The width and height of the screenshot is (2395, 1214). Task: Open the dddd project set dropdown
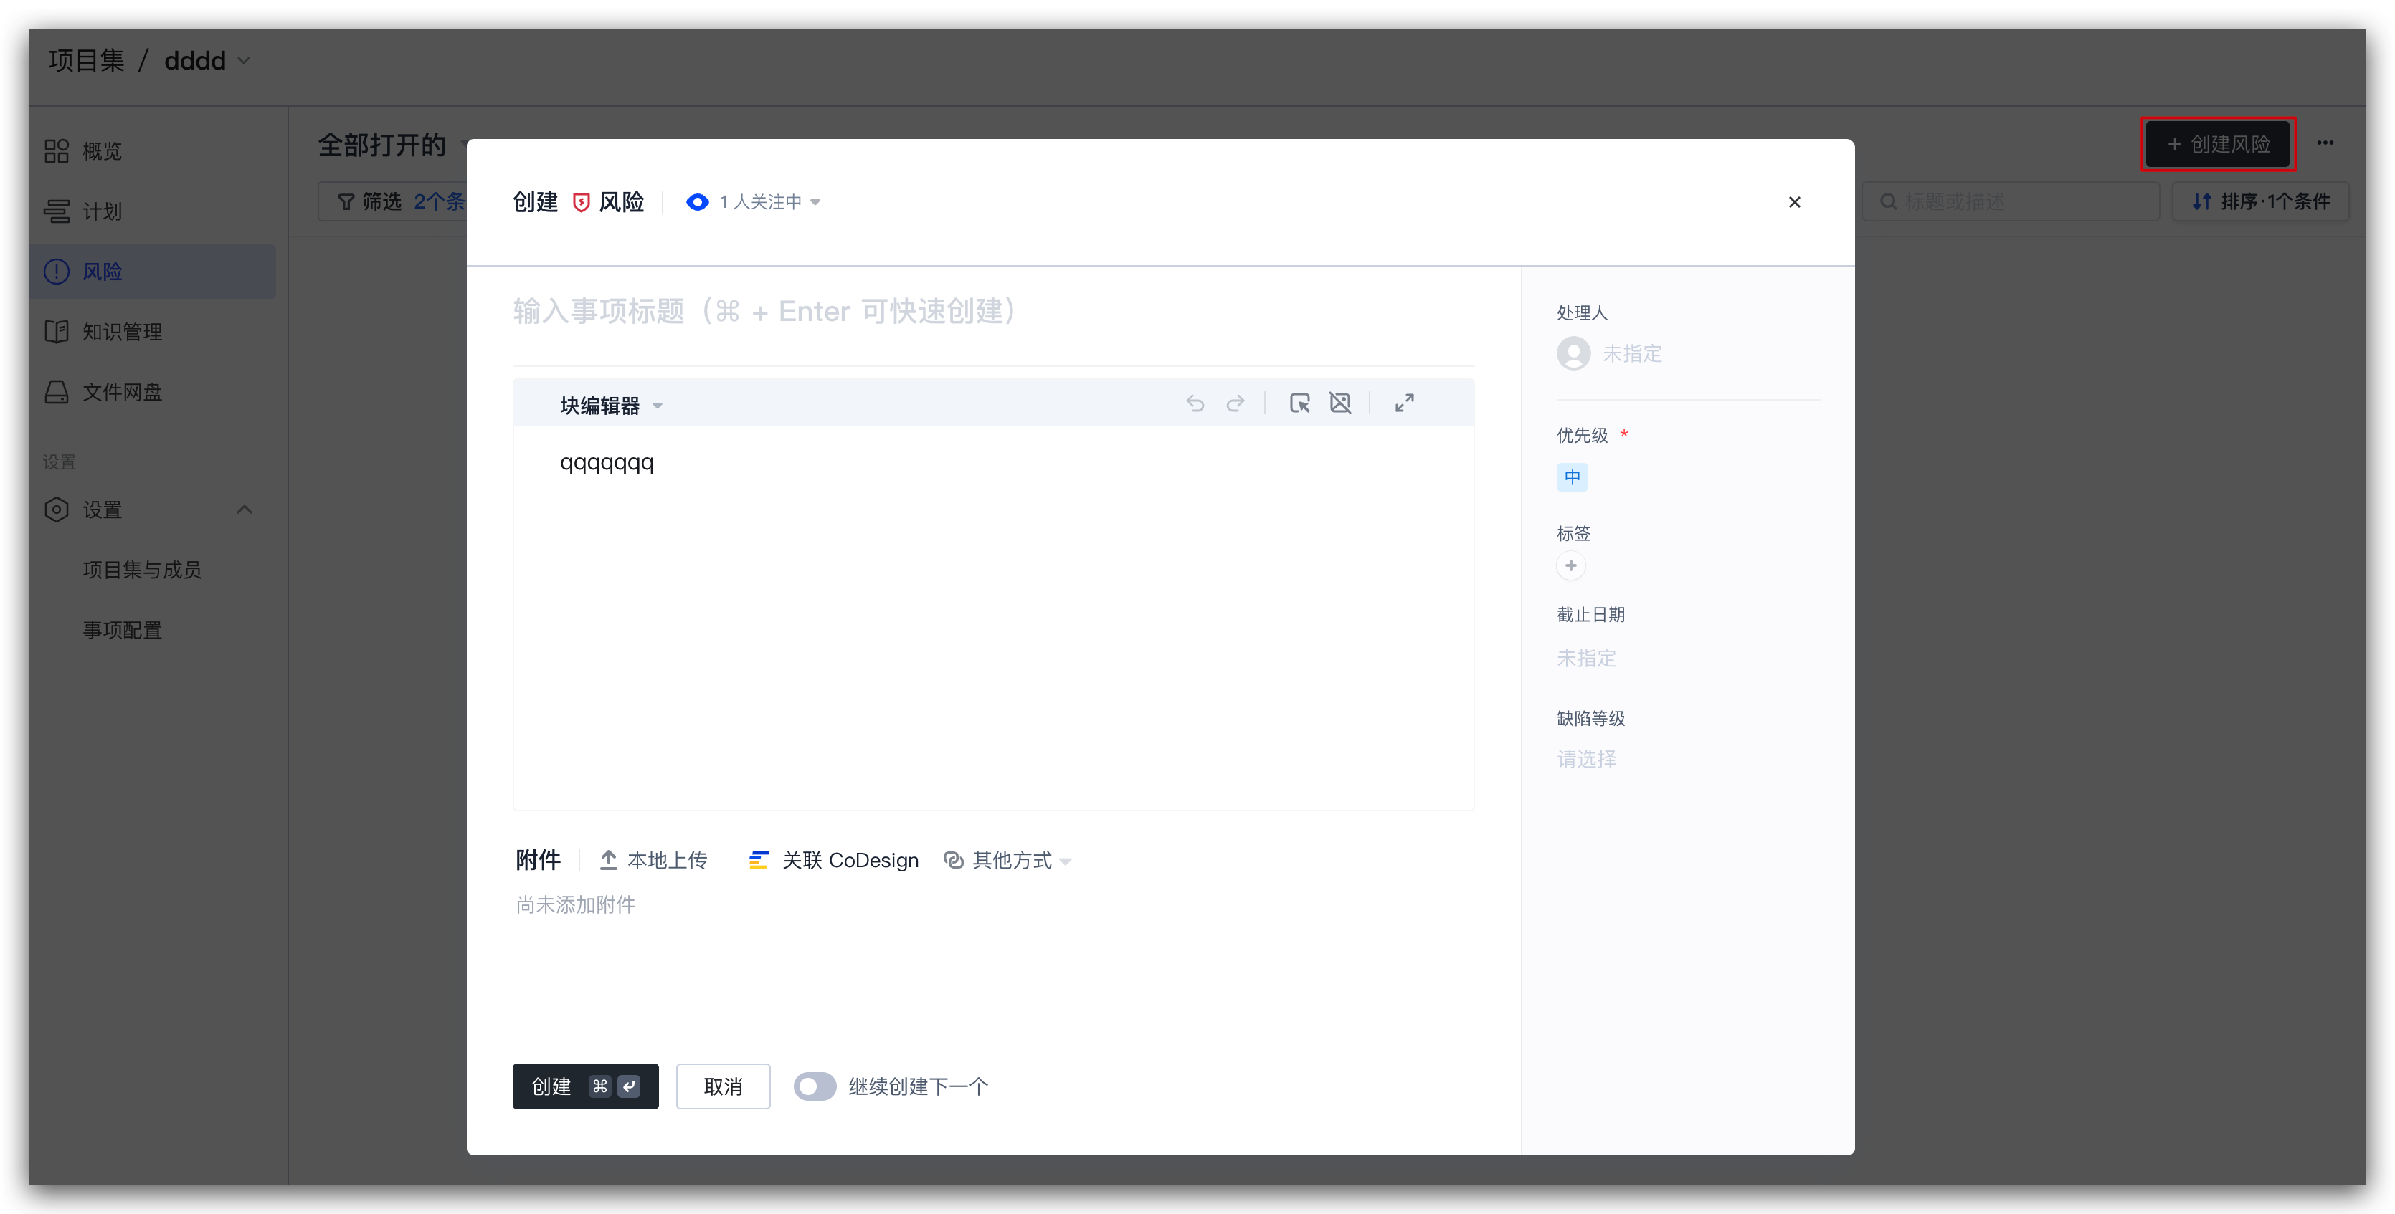click(207, 60)
